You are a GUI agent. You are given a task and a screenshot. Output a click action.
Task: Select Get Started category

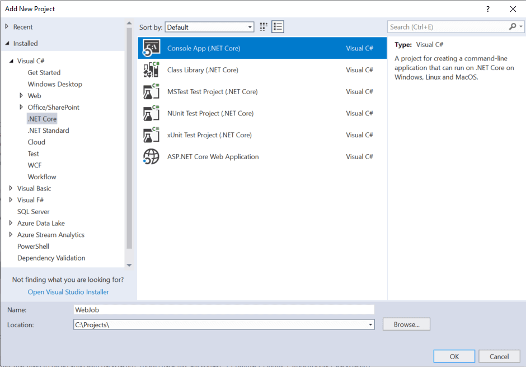pos(44,72)
